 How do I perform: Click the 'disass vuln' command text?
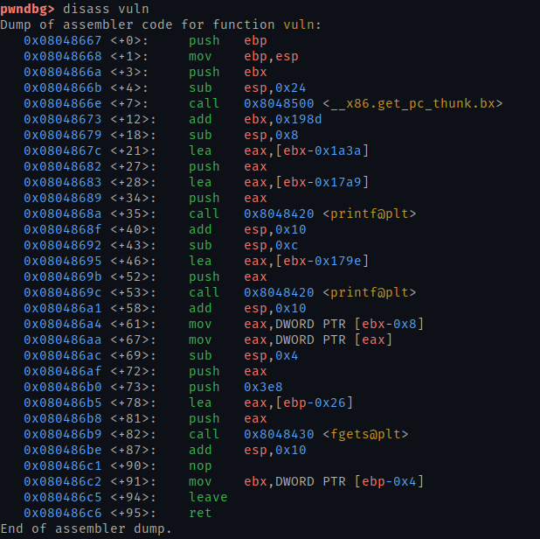(106, 9)
